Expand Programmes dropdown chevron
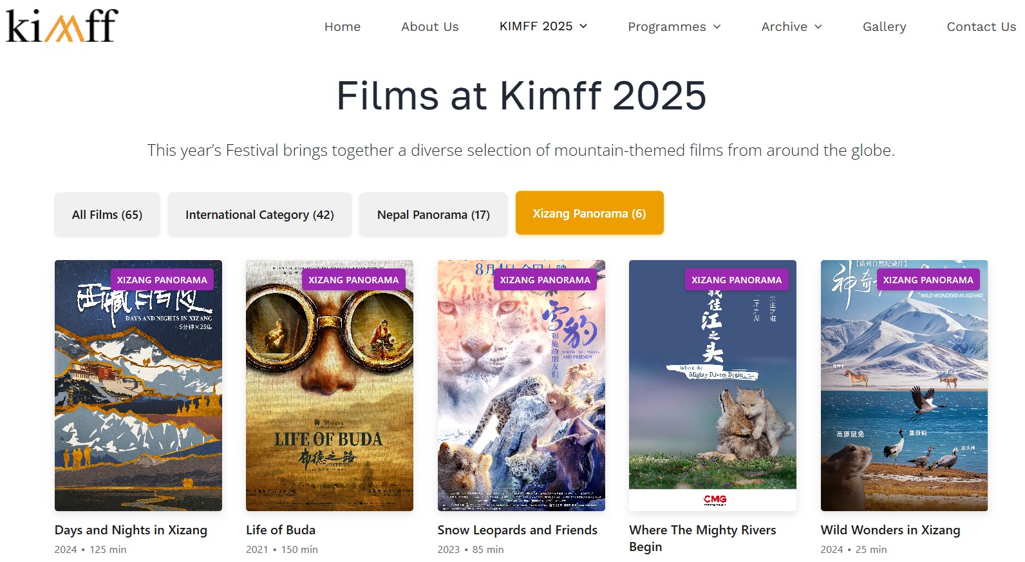 point(717,27)
